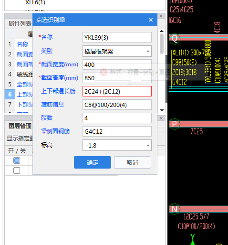Click the yellow G4C12 text in drawing

click(179, 82)
